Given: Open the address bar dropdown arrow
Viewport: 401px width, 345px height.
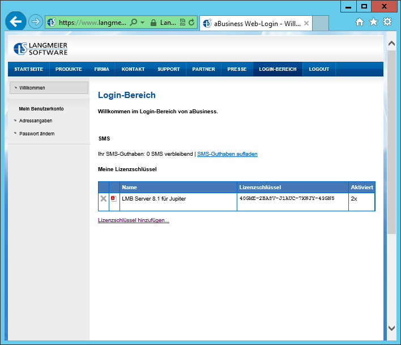Looking at the screenshot, I should (143, 23).
